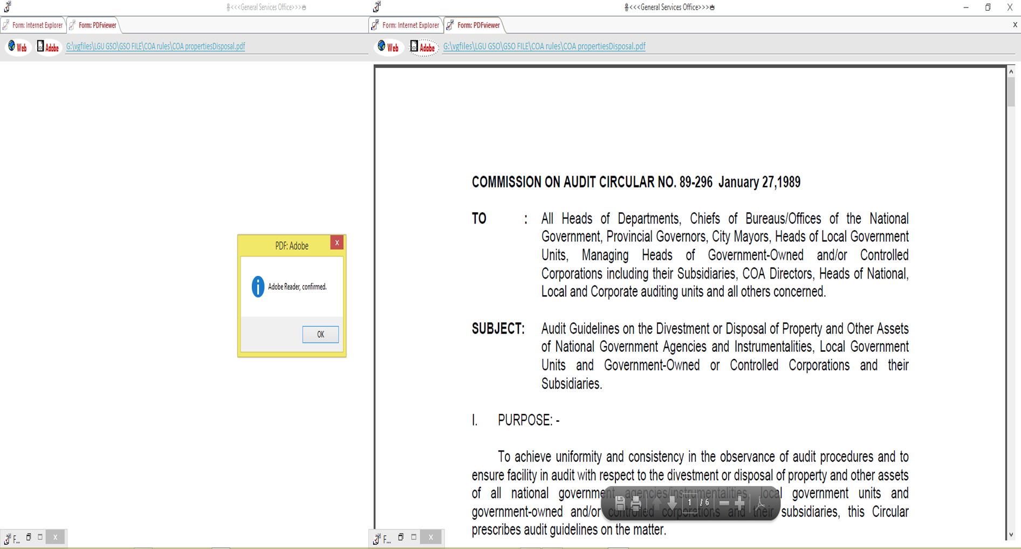Image resolution: width=1021 pixels, height=549 pixels.
Task: Close the right tab panel with the small X
Action: (x=1015, y=25)
